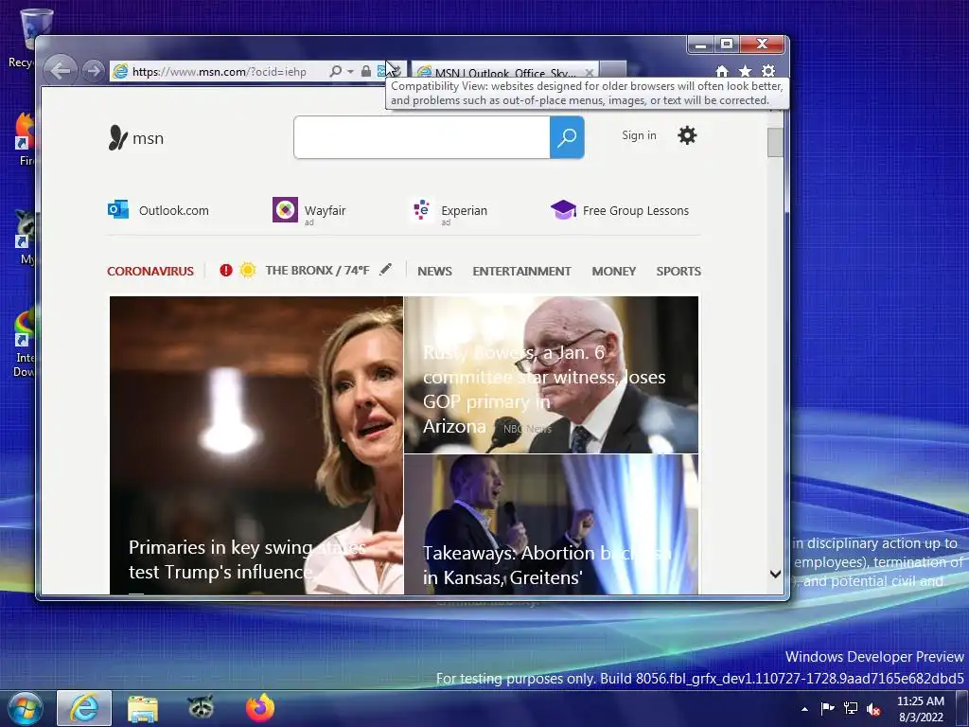The width and height of the screenshot is (969, 727).
Task: Open the NEWS section
Action: [434, 272]
